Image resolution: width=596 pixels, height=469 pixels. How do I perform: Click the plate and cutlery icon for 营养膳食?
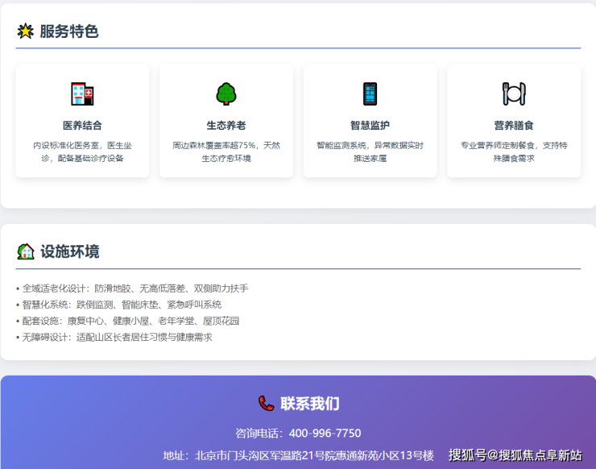tap(514, 94)
